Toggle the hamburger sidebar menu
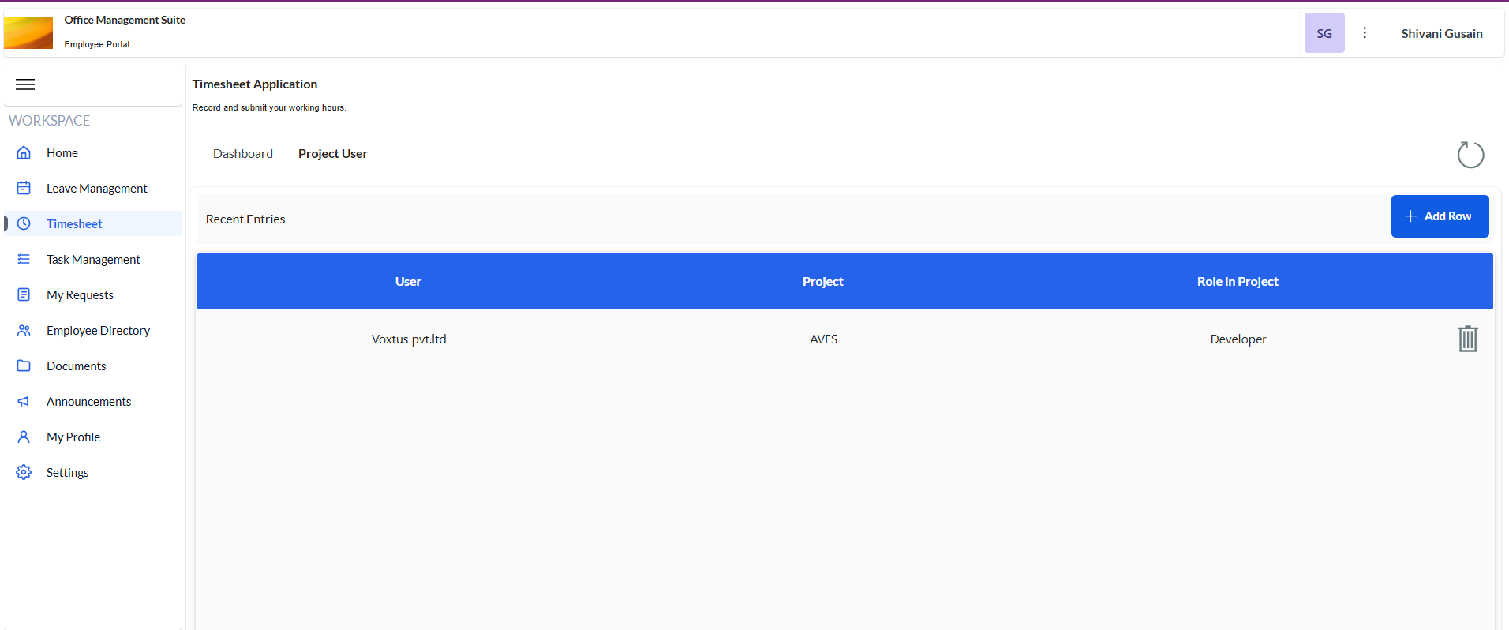 pyautogui.click(x=25, y=84)
